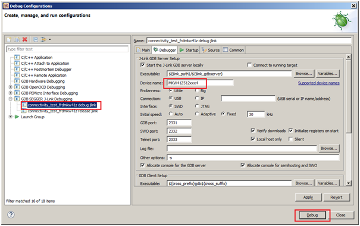Select the GDB Hardware Debugging item
The width and height of the screenshot is (360, 226).
43,81
